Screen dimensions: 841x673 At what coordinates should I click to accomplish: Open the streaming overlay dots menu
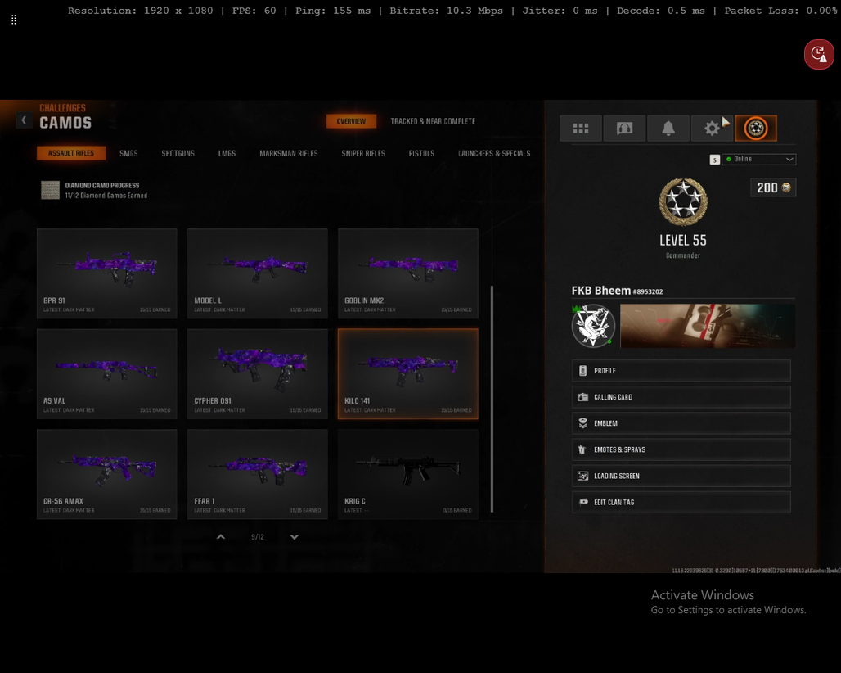click(13, 20)
